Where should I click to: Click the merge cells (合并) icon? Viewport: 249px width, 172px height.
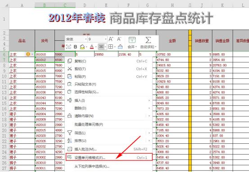132,40
